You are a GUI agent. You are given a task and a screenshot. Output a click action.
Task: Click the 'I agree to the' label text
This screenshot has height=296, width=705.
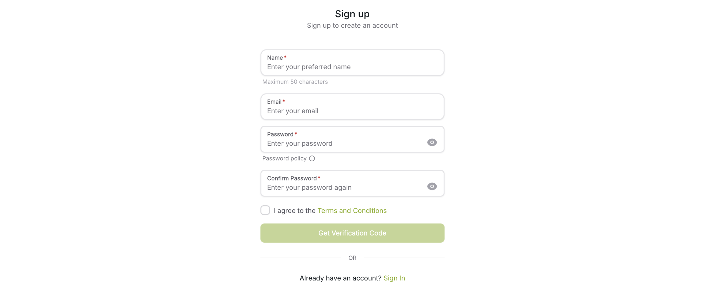294,211
